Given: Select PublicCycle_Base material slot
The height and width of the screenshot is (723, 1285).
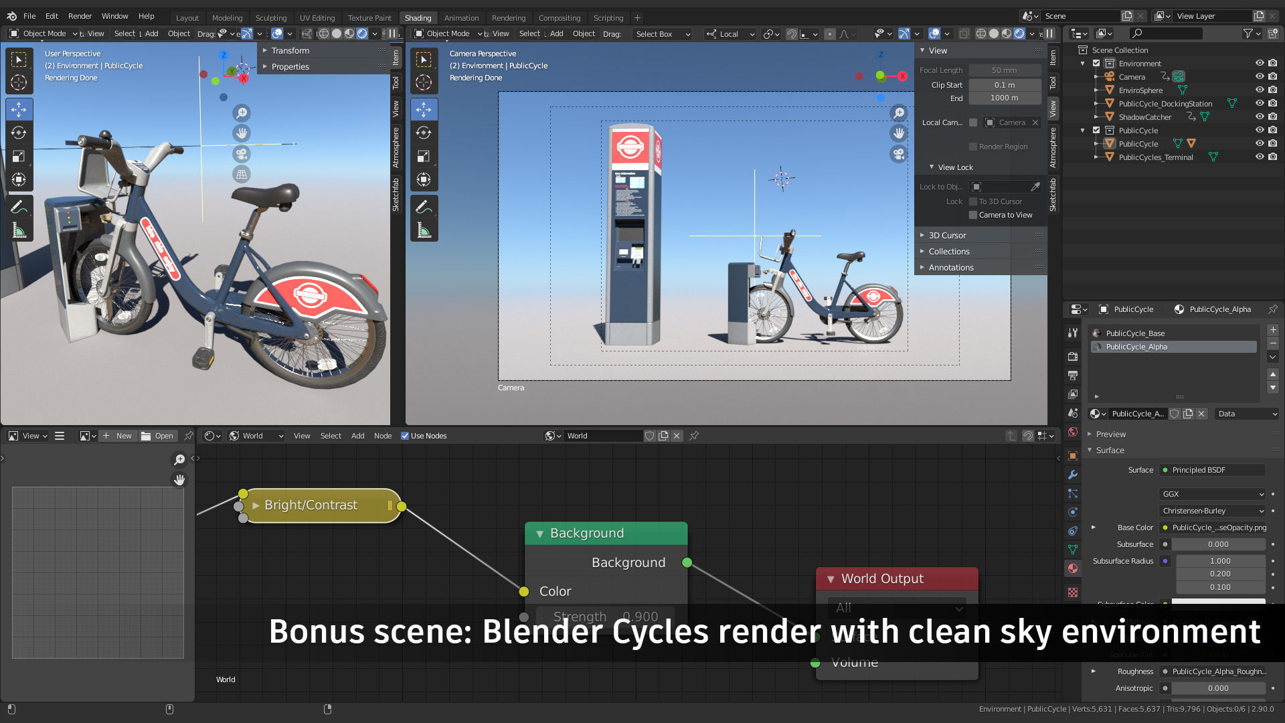Looking at the screenshot, I should 1174,333.
